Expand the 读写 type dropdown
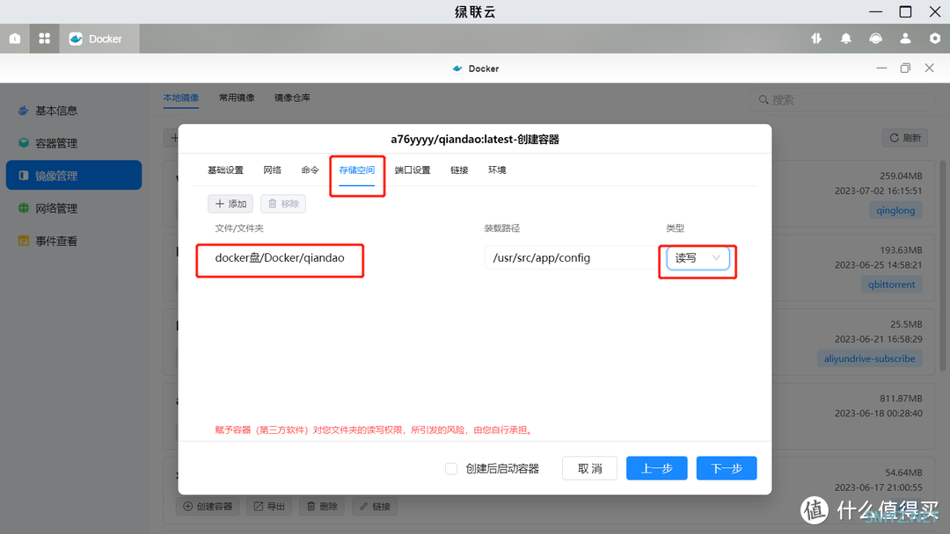 [698, 258]
